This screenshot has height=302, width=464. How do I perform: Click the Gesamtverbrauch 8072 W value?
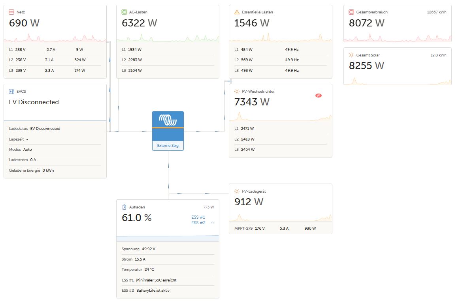(x=366, y=23)
